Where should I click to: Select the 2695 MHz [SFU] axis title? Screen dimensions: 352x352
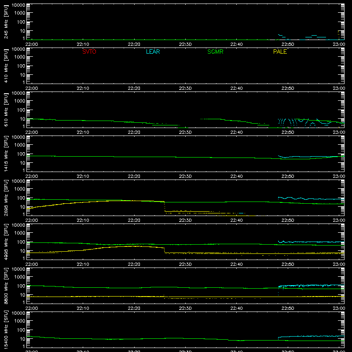pos(6,198)
